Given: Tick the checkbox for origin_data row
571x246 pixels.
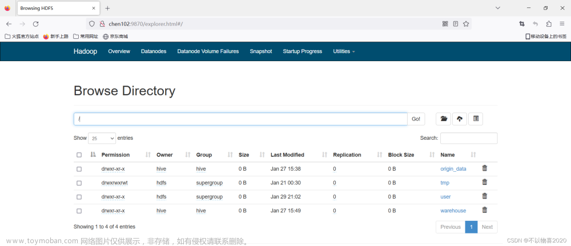Looking at the screenshot, I should click(x=79, y=169).
